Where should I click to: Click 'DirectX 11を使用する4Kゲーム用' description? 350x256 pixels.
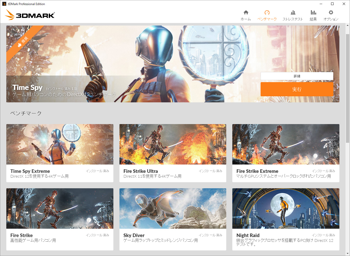153,176
